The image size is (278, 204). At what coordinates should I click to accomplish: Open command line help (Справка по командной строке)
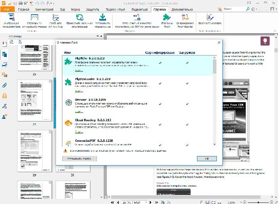pyautogui.click(x=35, y=21)
